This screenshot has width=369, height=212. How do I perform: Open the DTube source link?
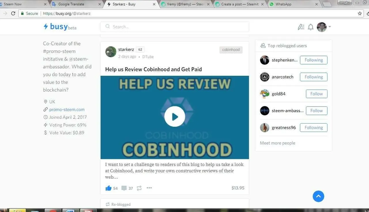[148, 57]
